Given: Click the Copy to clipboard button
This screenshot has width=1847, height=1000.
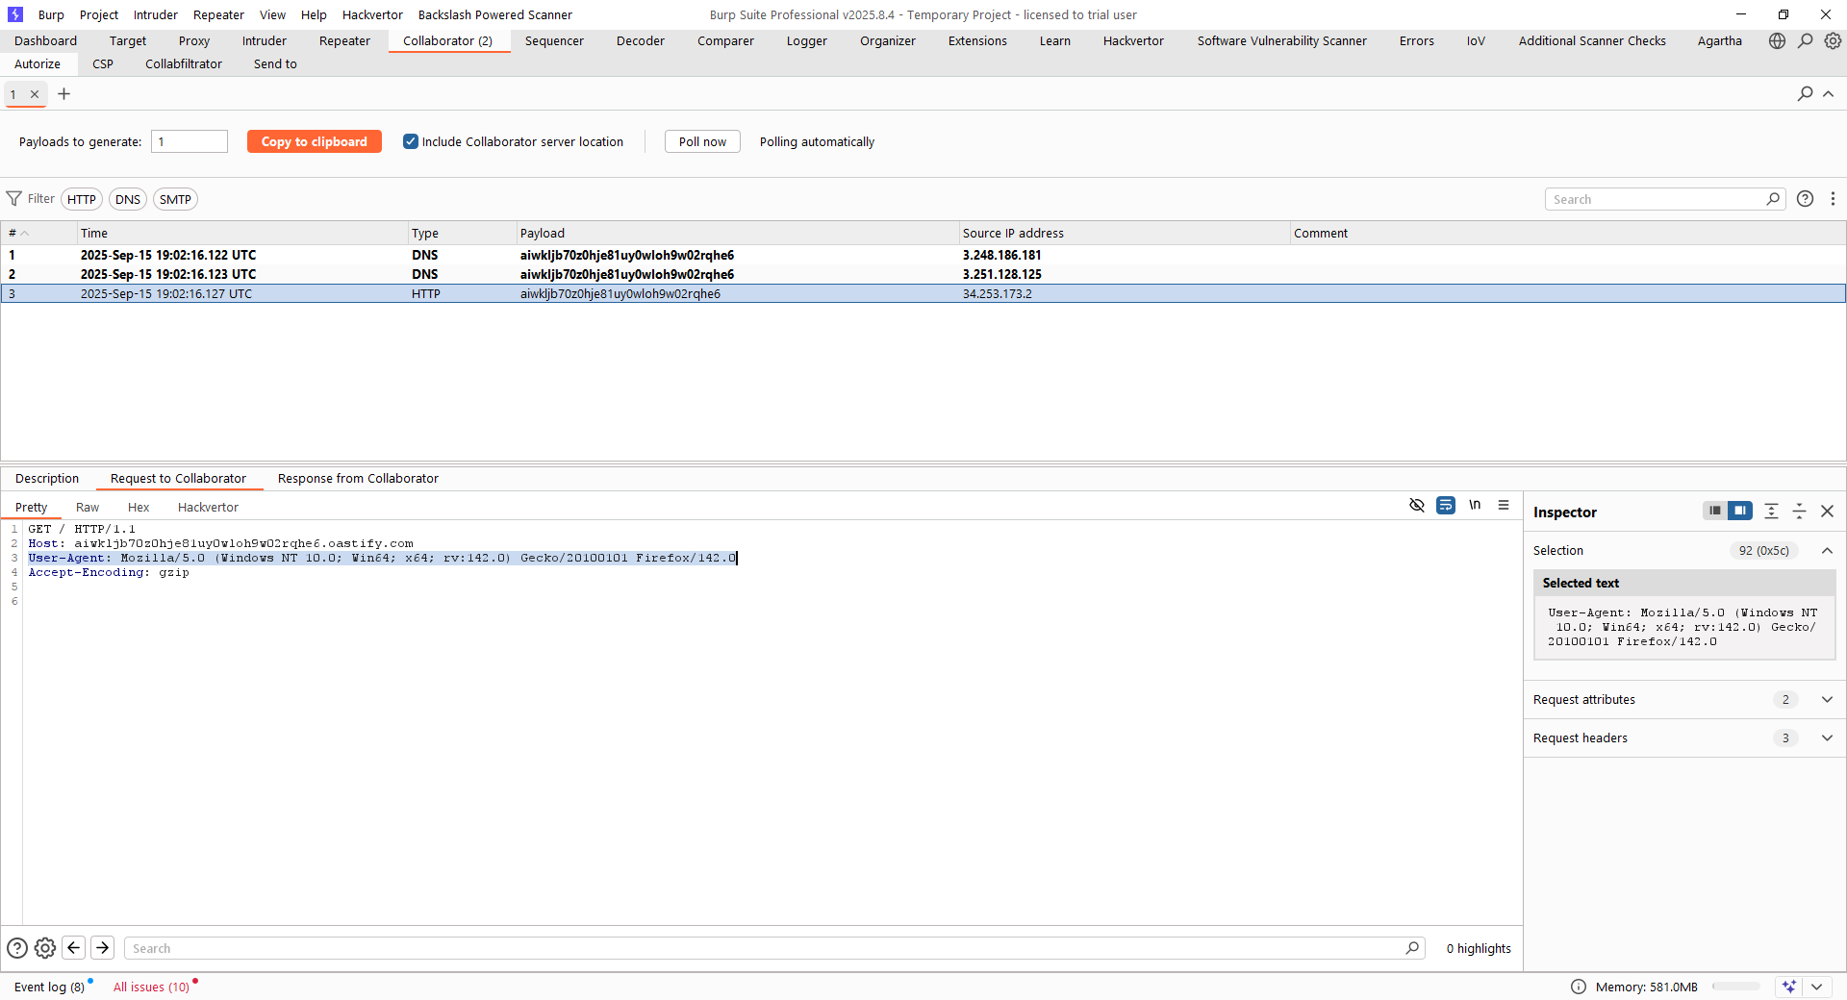Looking at the screenshot, I should [315, 141].
